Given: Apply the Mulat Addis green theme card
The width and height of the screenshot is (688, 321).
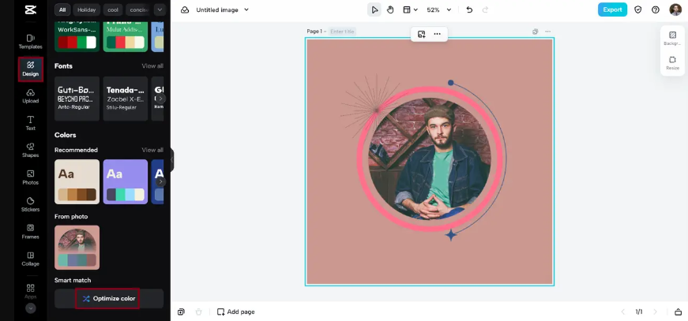Looking at the screenshot, I should tap(125, 37).
